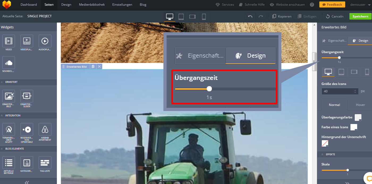
Task: Switch to desktop view in top toolbar
Action: click(x=170, y=16)
